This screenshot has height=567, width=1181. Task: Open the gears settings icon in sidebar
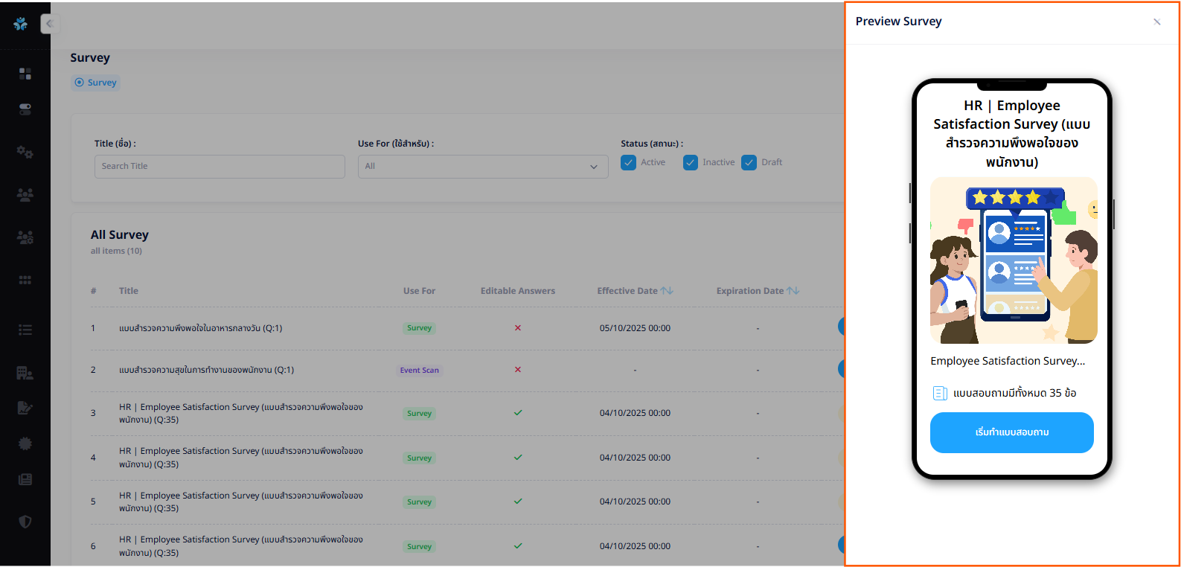tap(25, 152)
